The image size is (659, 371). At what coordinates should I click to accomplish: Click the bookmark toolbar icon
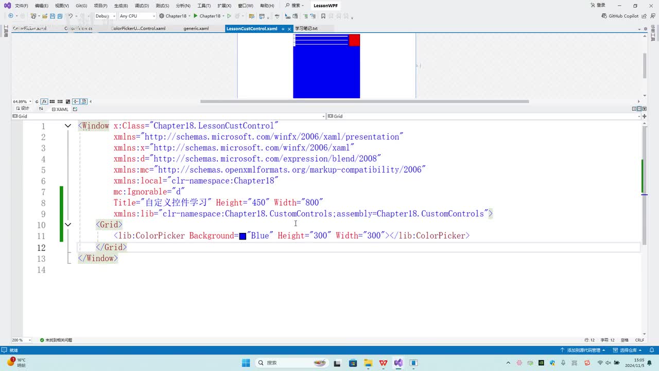[x=323, y=16]
